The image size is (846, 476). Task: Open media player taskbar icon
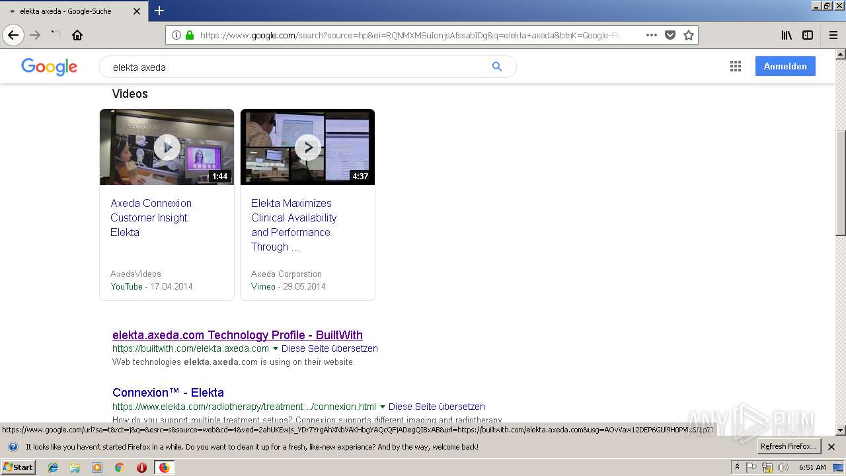[97, 467]
